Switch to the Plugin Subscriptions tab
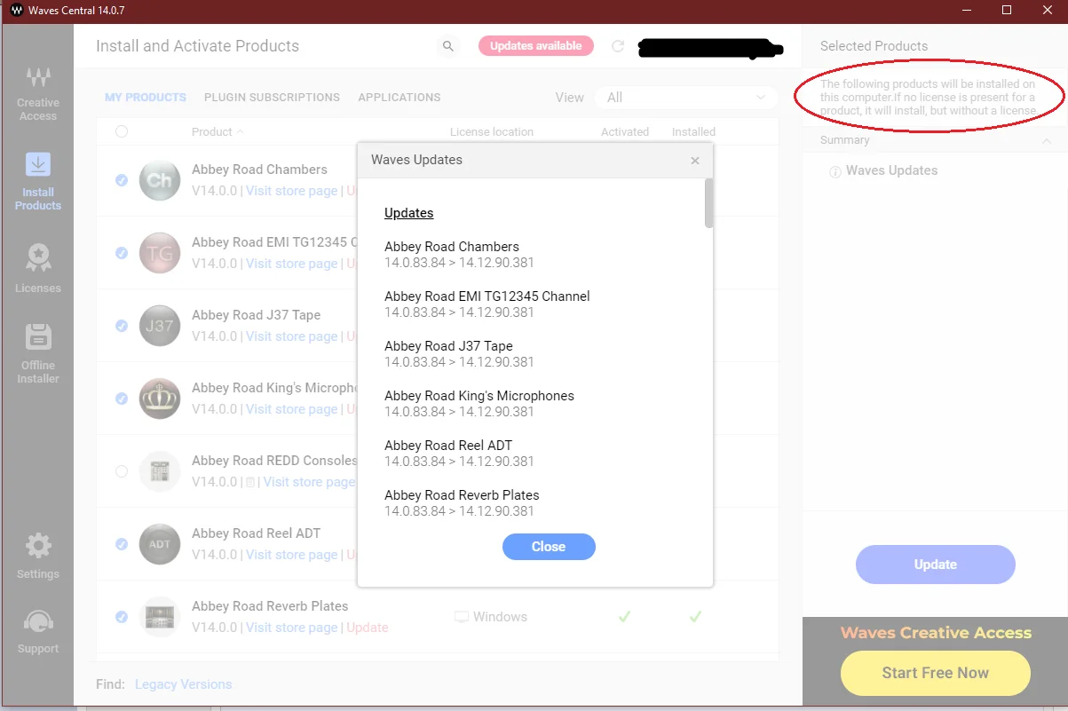 tap(272, 97)
